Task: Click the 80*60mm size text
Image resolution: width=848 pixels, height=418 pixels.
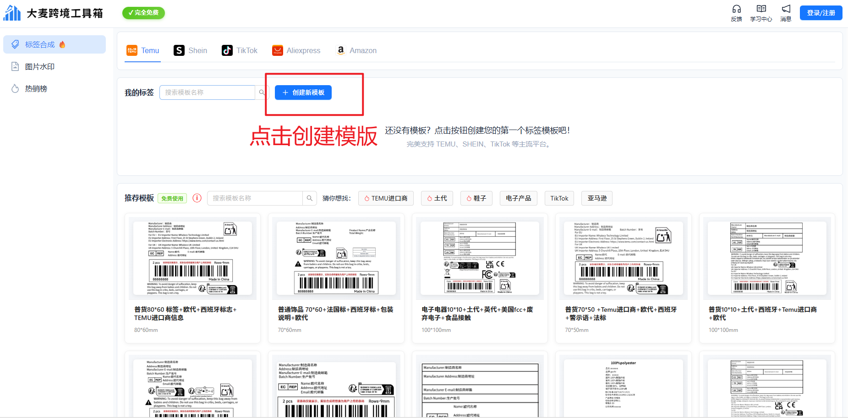Action: click(146, 330)
